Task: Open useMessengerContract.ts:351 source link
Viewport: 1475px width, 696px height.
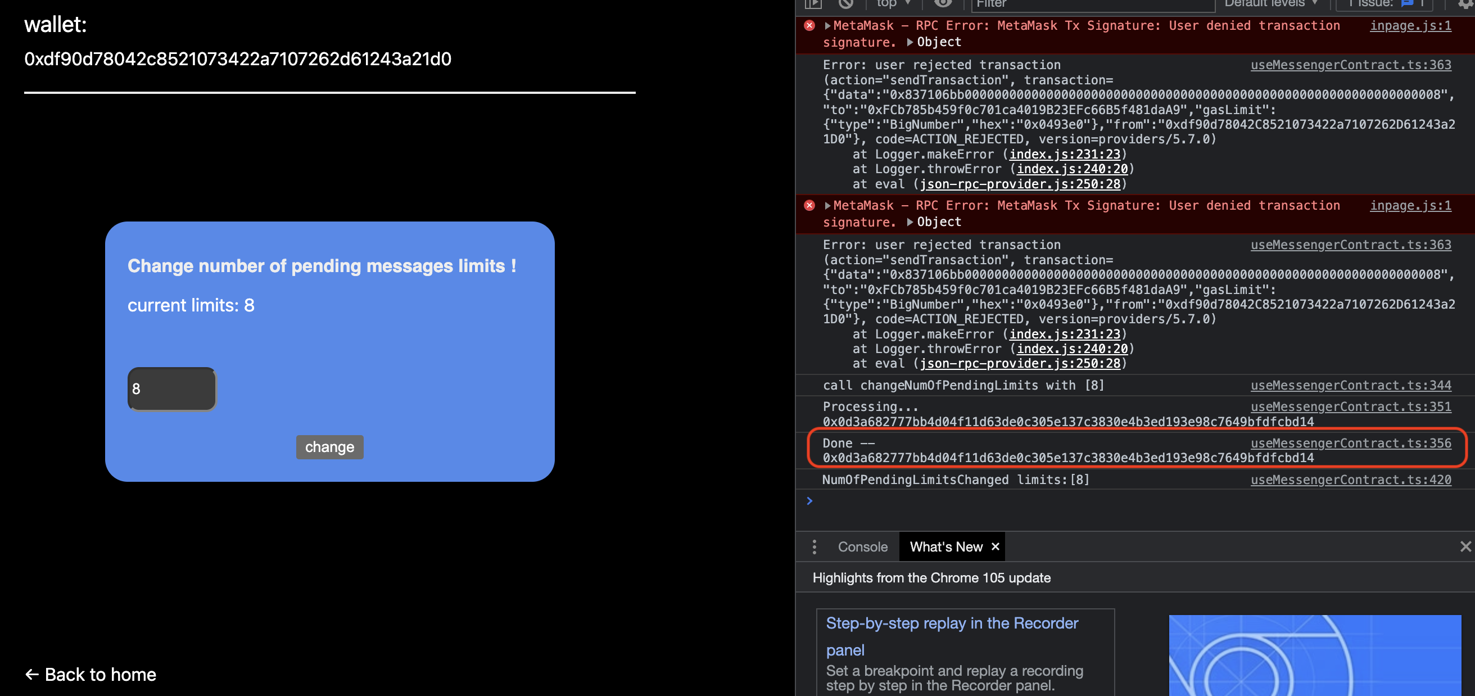Action: pos(1351,406)
